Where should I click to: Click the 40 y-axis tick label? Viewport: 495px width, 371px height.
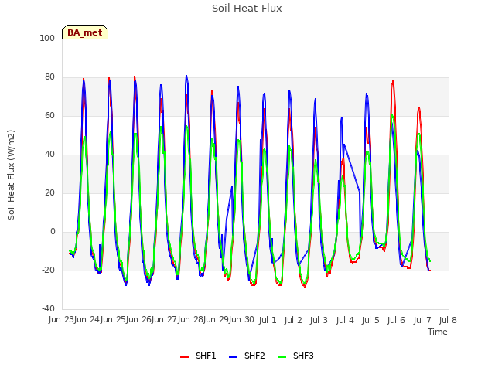[49, 155]
